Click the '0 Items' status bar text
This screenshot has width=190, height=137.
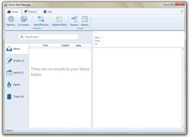click(x=9, y=130)
